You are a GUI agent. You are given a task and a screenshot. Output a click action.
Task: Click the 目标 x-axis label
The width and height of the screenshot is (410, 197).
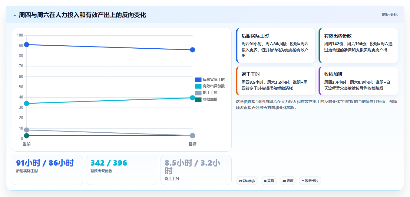tap(193, 144)
